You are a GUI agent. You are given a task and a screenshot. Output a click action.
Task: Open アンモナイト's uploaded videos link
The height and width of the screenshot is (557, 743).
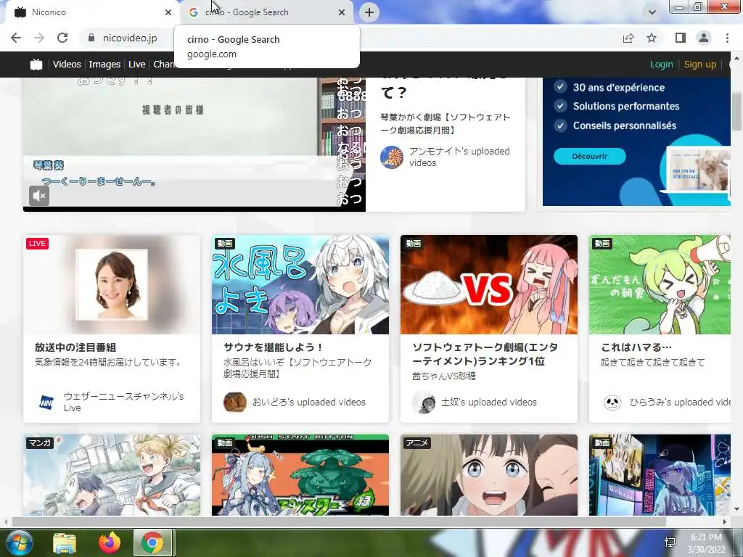[459, 157]
